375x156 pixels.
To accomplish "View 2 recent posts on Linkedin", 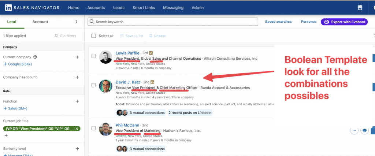I will [190, 113].
